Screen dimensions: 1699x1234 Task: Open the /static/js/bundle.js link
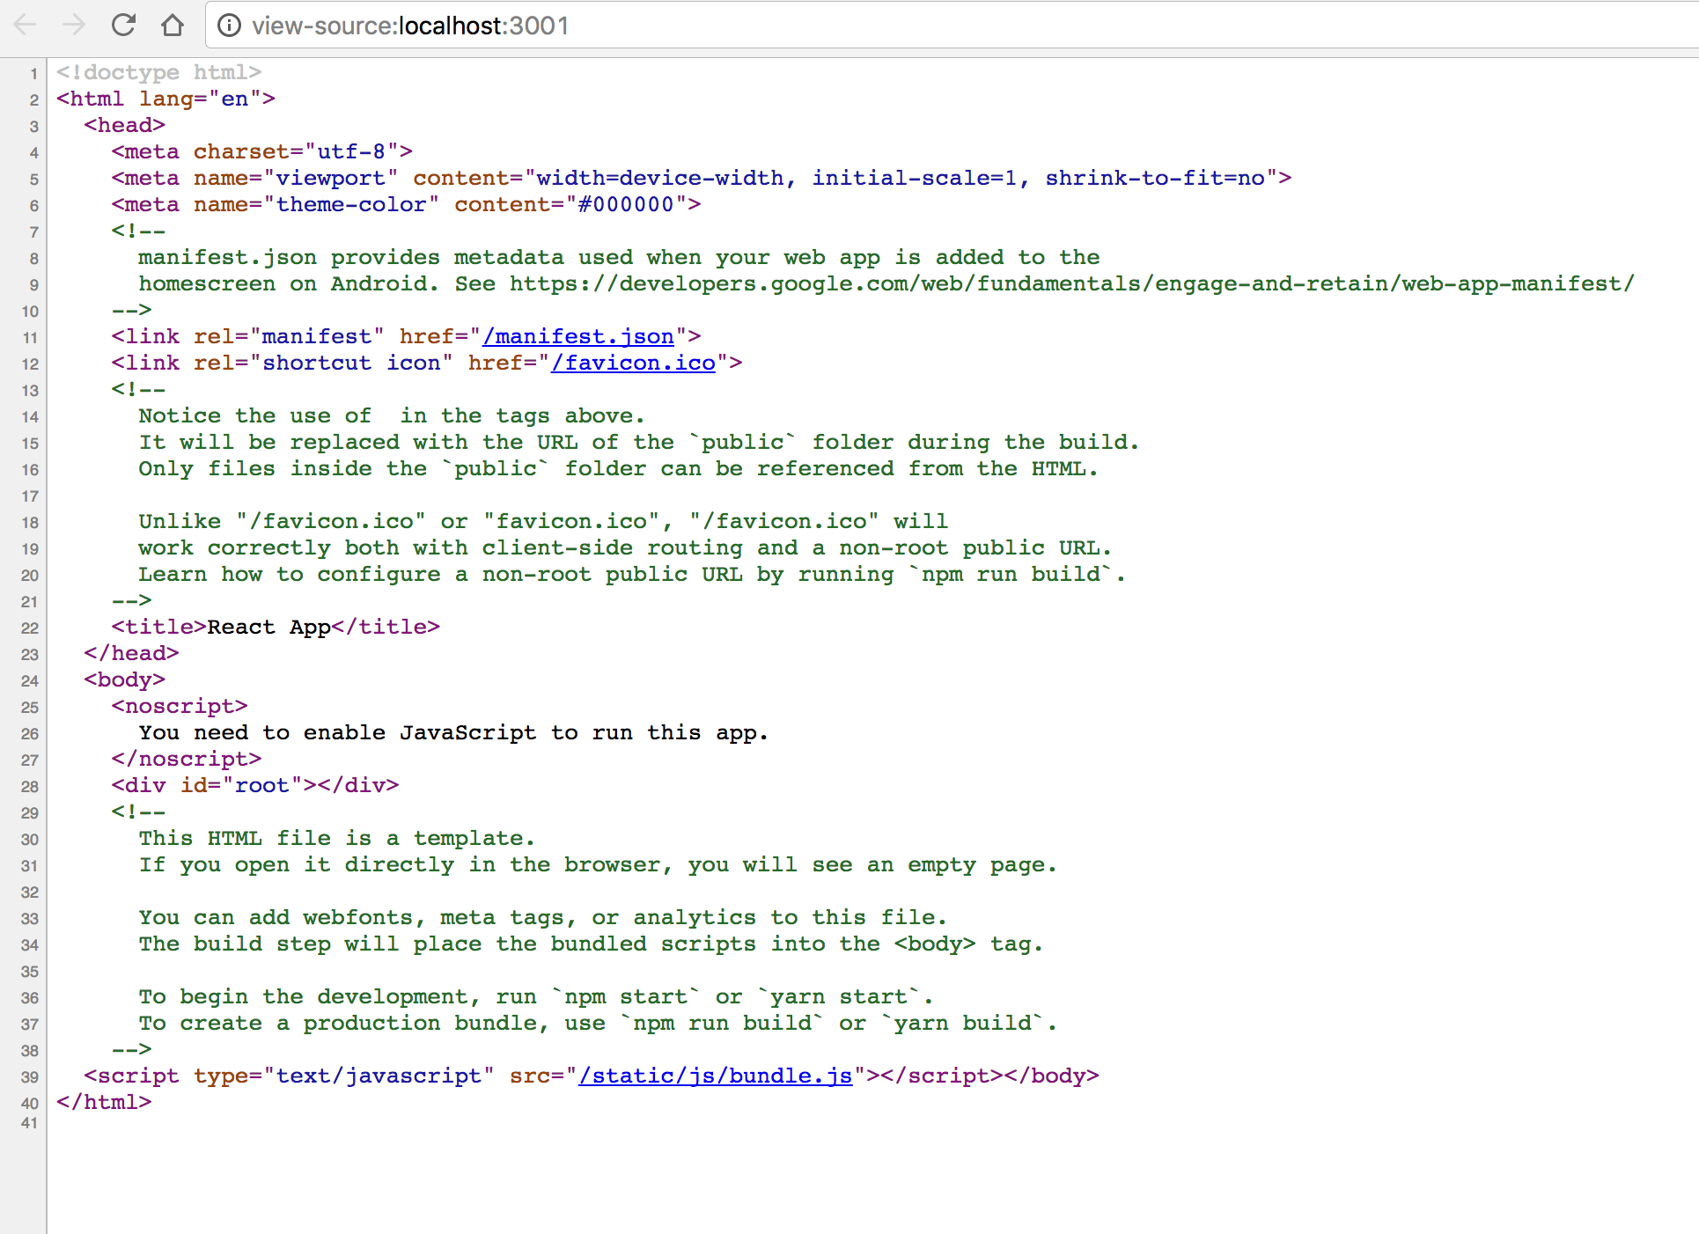[x=715, y=1076]
